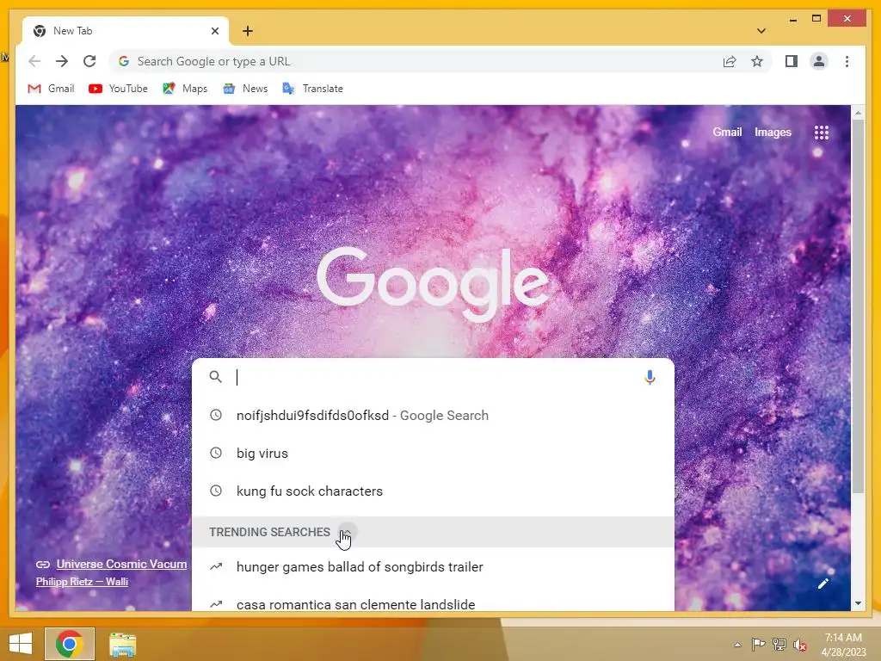Close the New Tab tab
Screen dimensions: 881x661
point(214,31)
